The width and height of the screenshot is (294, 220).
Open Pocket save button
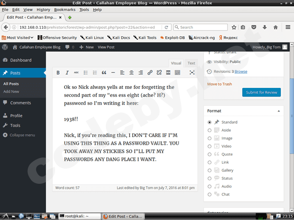(253, 27)
